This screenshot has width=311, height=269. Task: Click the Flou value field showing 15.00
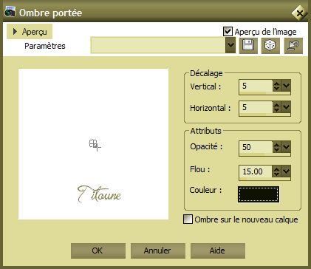tap(256, 171)
